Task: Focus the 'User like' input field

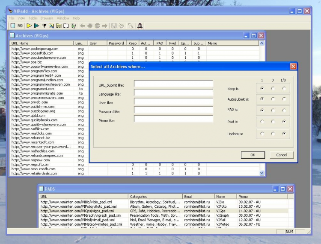Action: coord(173,102)
